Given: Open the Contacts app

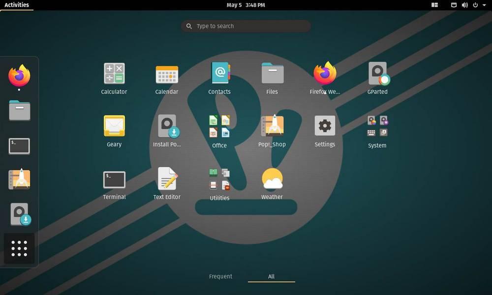Looking at the screenshot, I should click(x=219, y=78).
